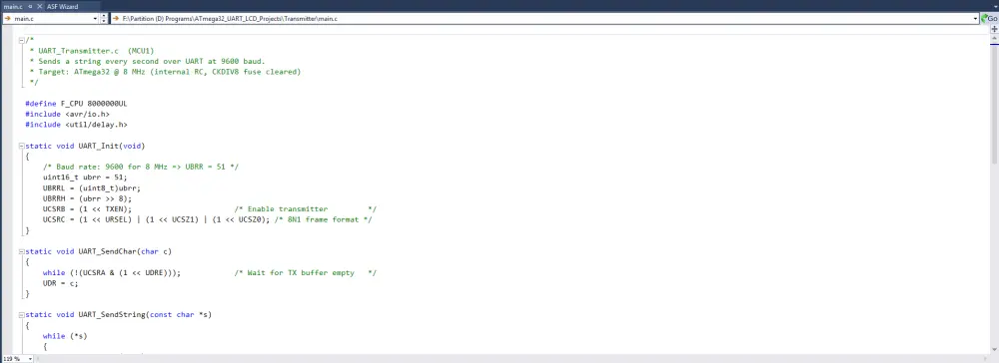Open the active documents list arrow
The width and height of the screenshot is (999, 363).
(x=995, y=6)
